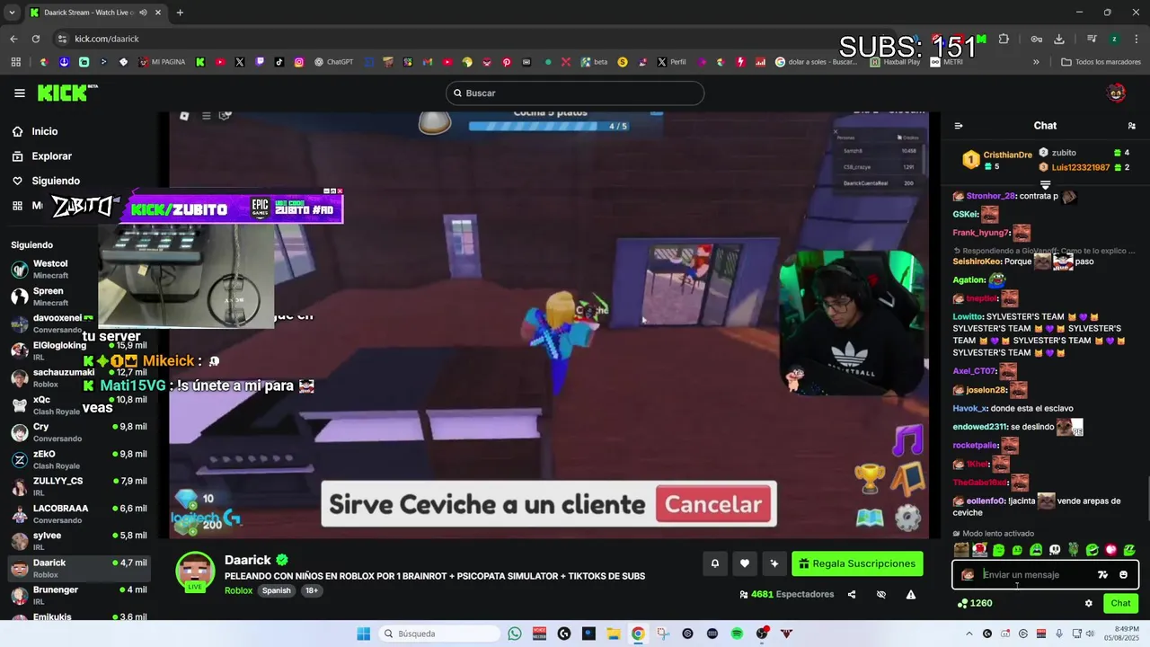This screenshot has height=647, width=1150.
Task: Click the sparkle subscribe button
Action: click(x=774, y=563)
